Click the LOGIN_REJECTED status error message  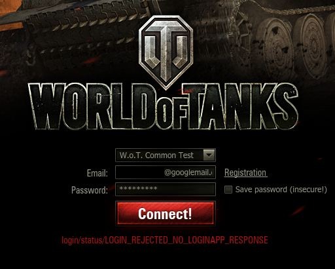coord(165,240)
